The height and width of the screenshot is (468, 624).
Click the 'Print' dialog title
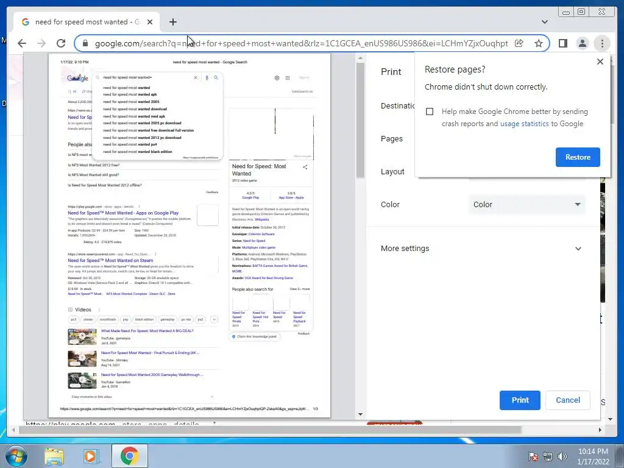click(391, 72)
